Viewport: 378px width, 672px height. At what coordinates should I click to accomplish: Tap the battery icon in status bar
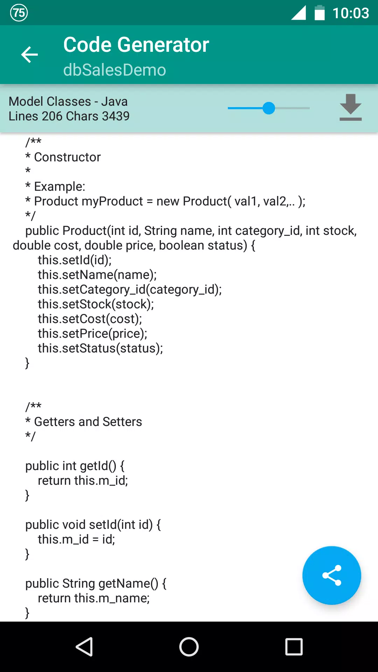click(x=320, y=13)
